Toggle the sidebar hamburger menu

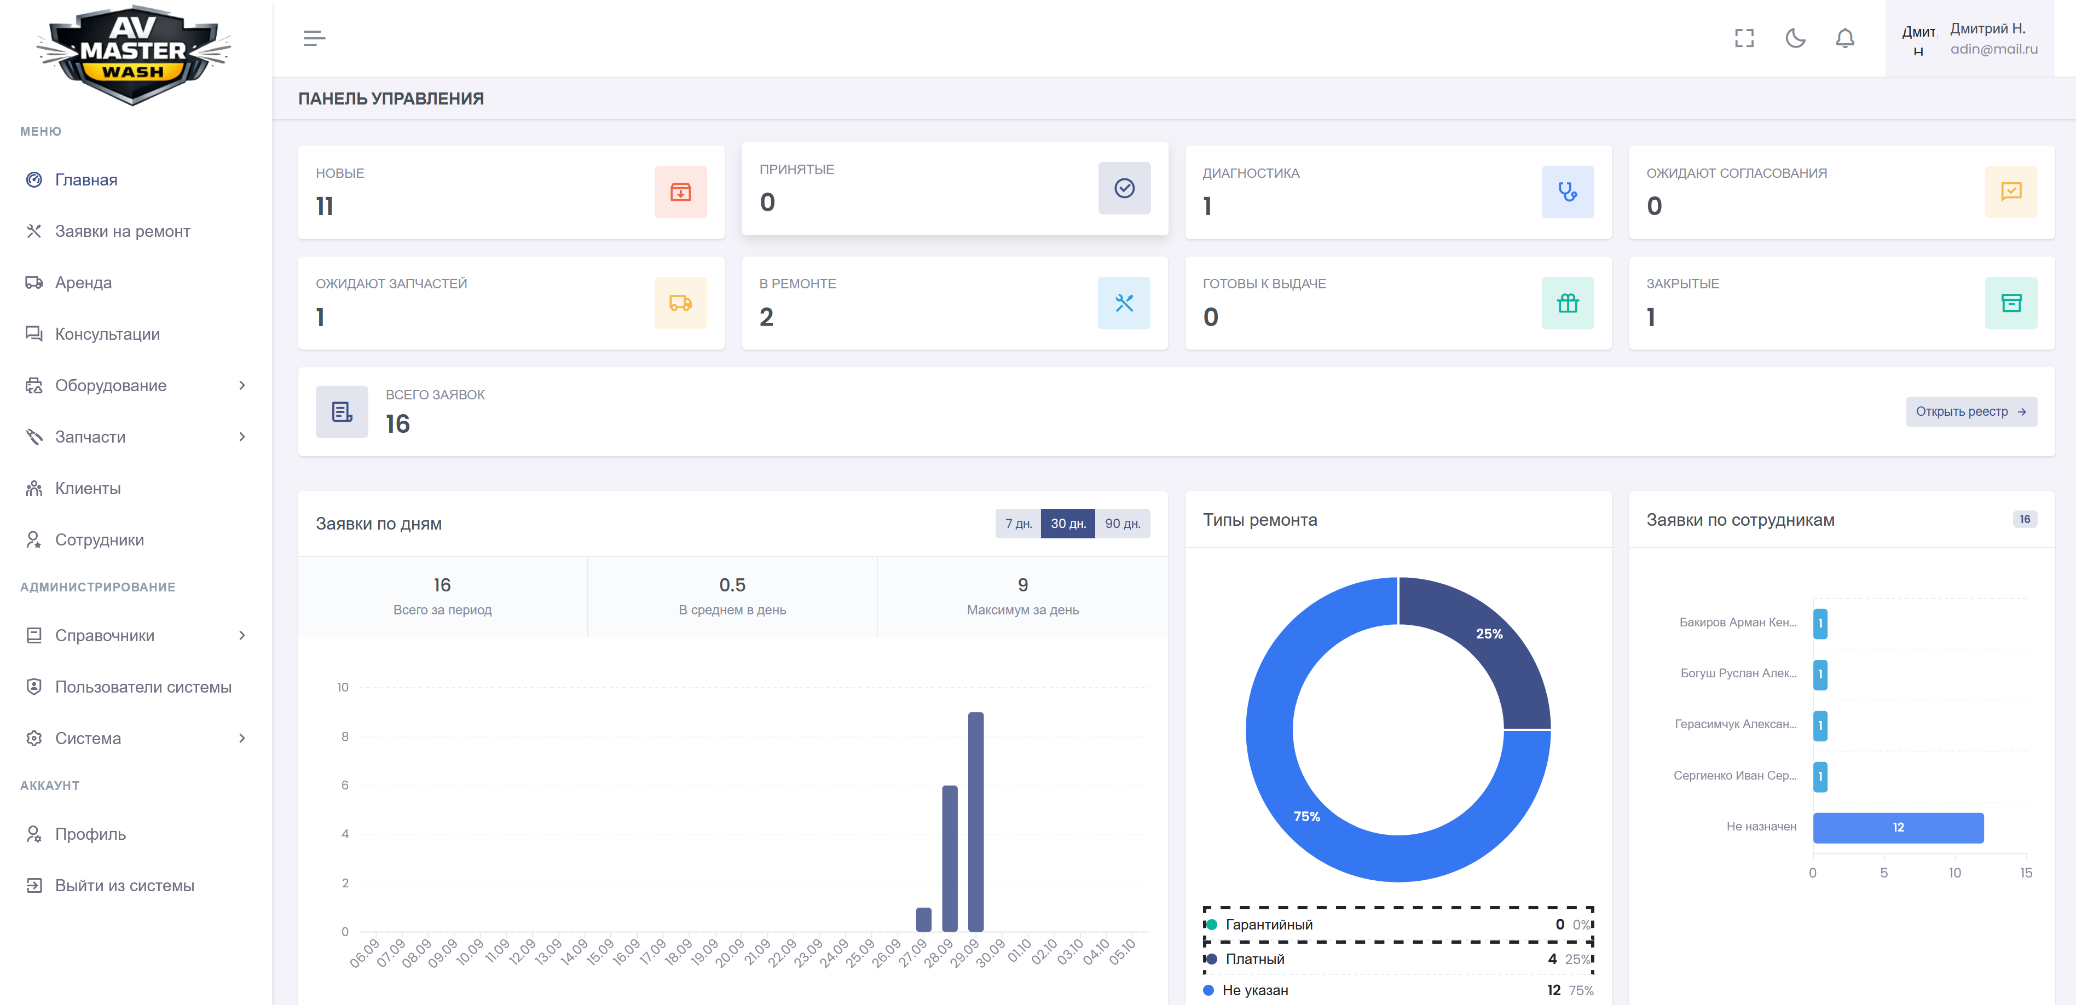[x=314, y=38]
